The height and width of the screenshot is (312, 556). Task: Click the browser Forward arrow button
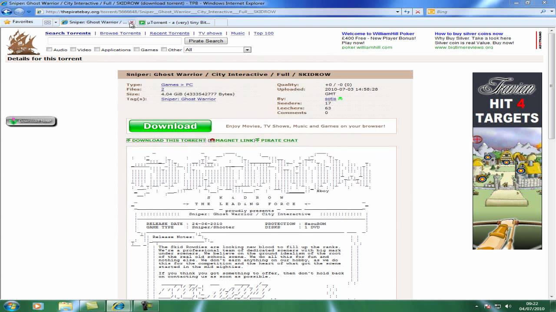(20, 12)
